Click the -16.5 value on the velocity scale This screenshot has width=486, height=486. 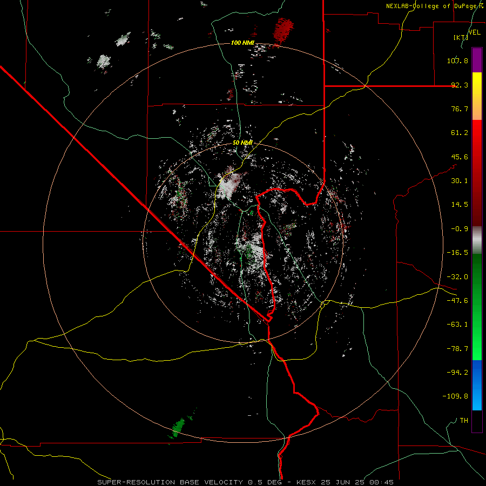pyautogui.click(x=457, y=253)
